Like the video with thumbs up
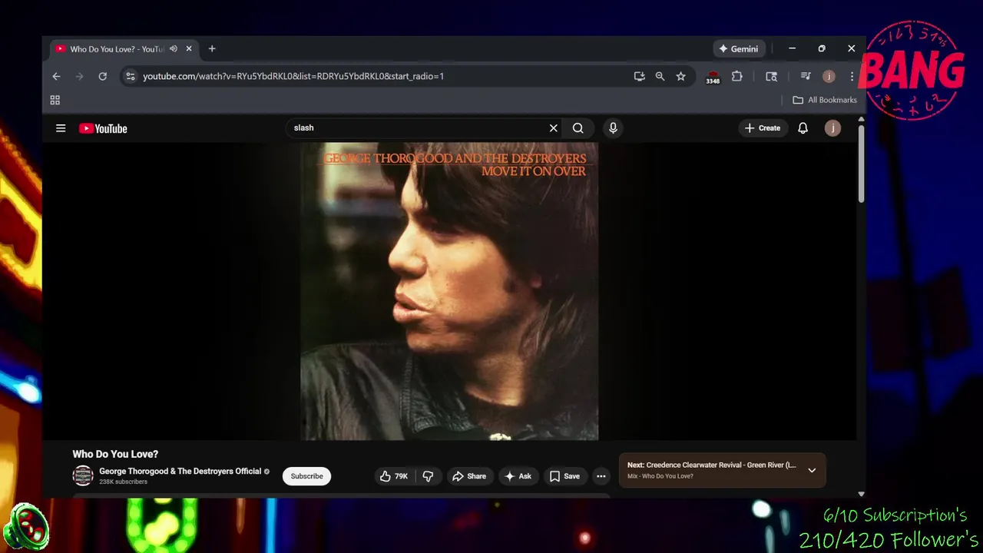This screenshot has height=553, width=983. coord(394,476)
